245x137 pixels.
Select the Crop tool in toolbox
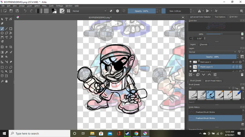[x=11, y=47]
